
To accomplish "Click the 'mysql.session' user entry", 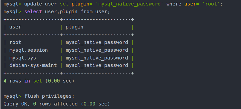I will (29, 50).
